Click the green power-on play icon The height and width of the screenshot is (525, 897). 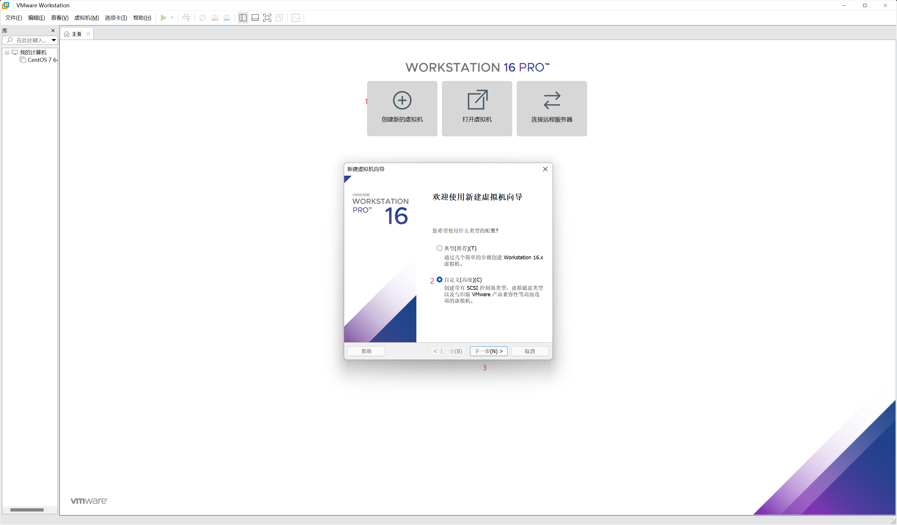163,18
